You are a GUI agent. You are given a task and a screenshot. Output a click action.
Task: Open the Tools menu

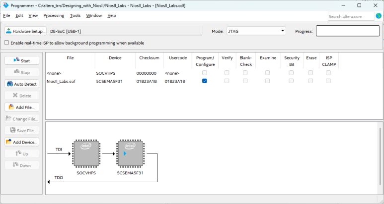tap(75, 16)
